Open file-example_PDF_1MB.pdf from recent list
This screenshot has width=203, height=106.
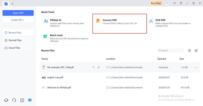pos(60,67)
